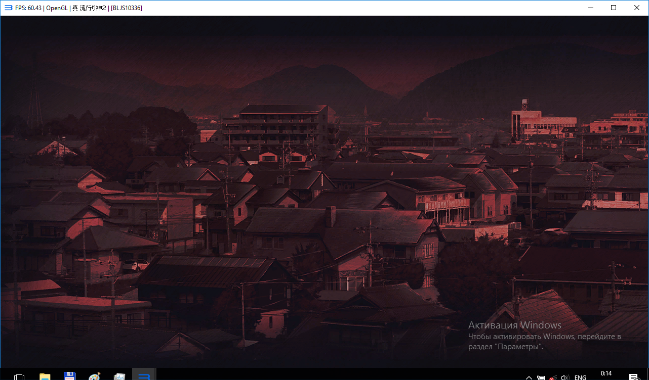Close the RPCS3 game window
This screenshot has width=649, height=380.
tap(637, 8)
